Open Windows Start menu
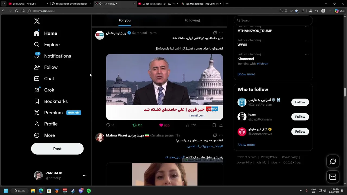This screenshot has width=347, height=195. [6, 191]
